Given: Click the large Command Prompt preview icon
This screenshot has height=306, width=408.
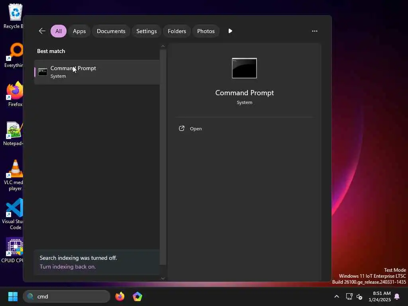Looking at the screenshot, I should click(x=244, y=68).
